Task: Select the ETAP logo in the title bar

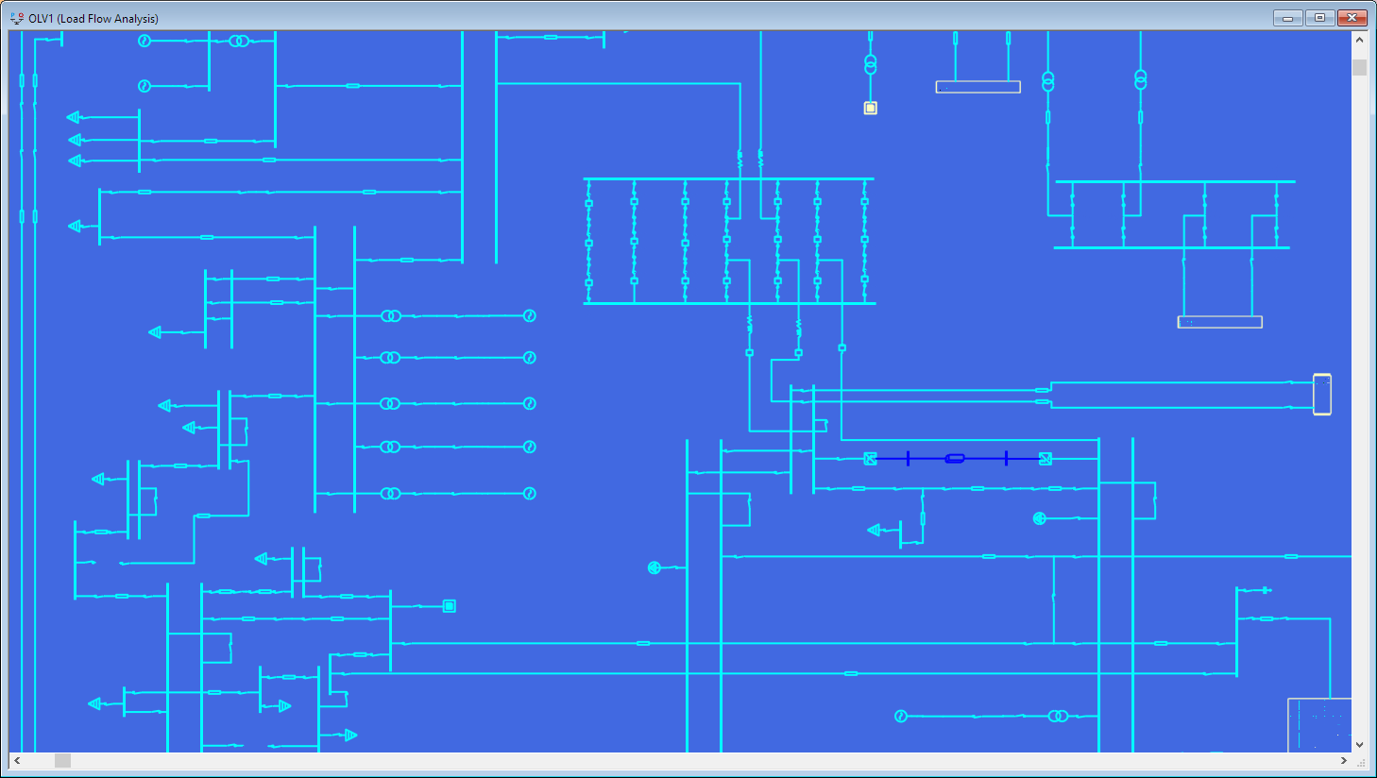Action: point(15,17)
